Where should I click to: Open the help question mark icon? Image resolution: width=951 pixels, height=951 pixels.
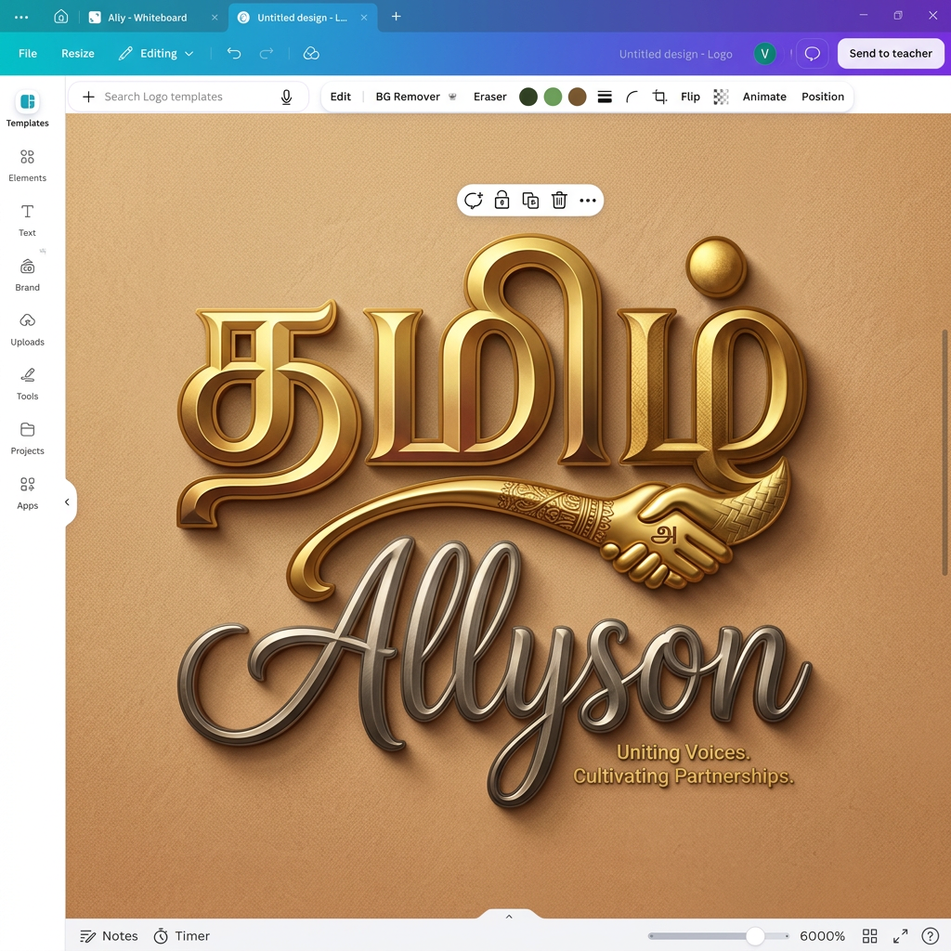click(930, 936)
